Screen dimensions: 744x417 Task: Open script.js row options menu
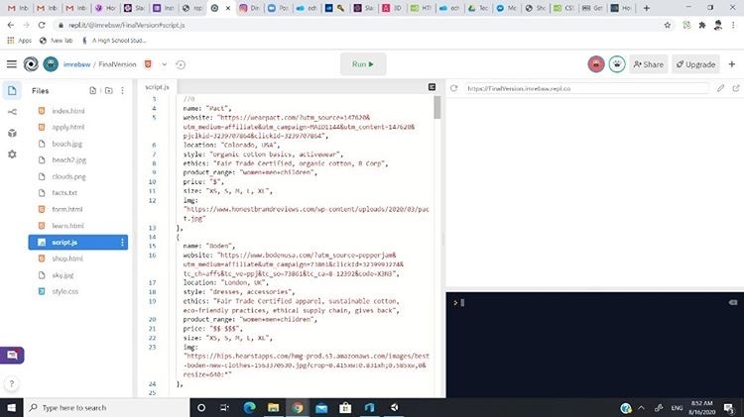[122, 242]
